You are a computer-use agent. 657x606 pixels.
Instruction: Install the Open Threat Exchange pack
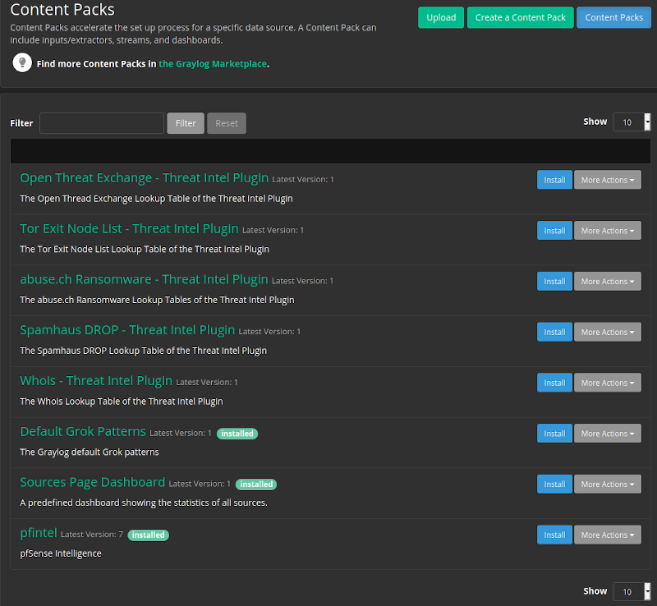554,180
